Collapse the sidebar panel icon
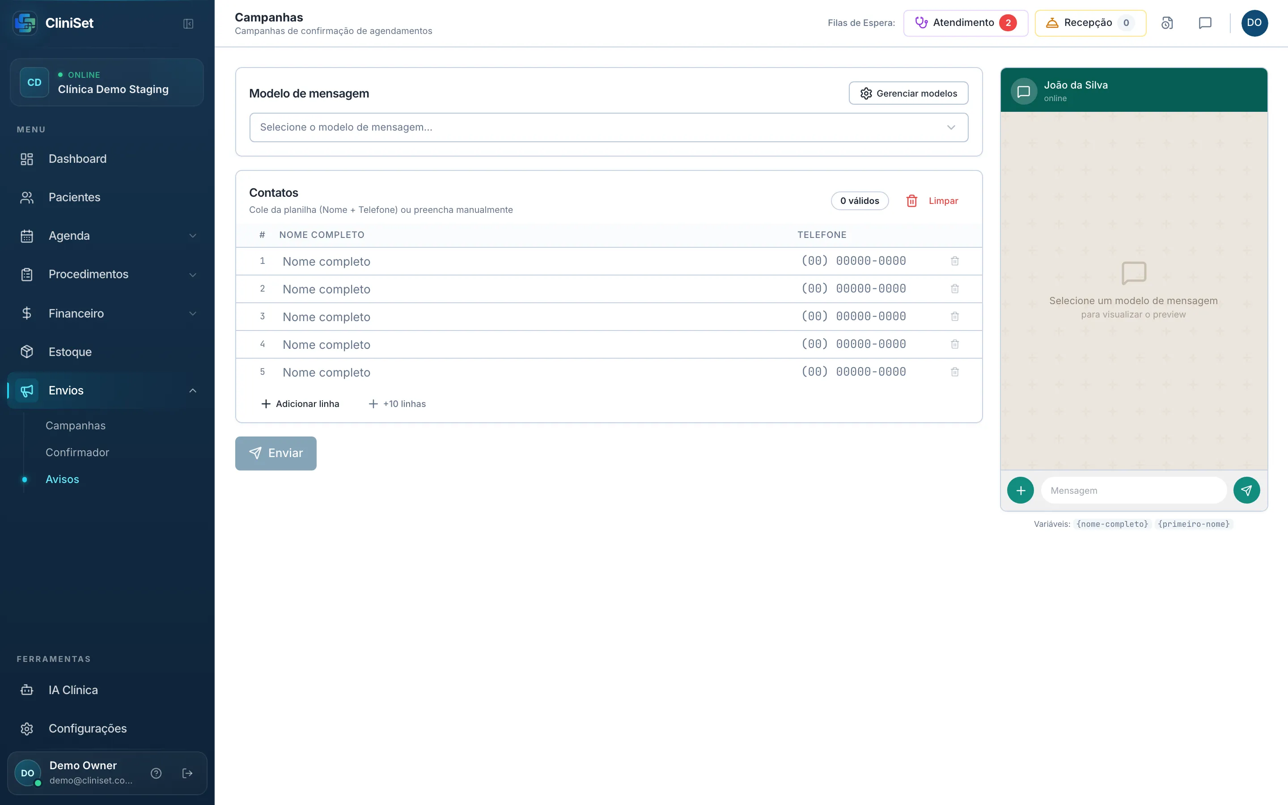 point(188,23)
